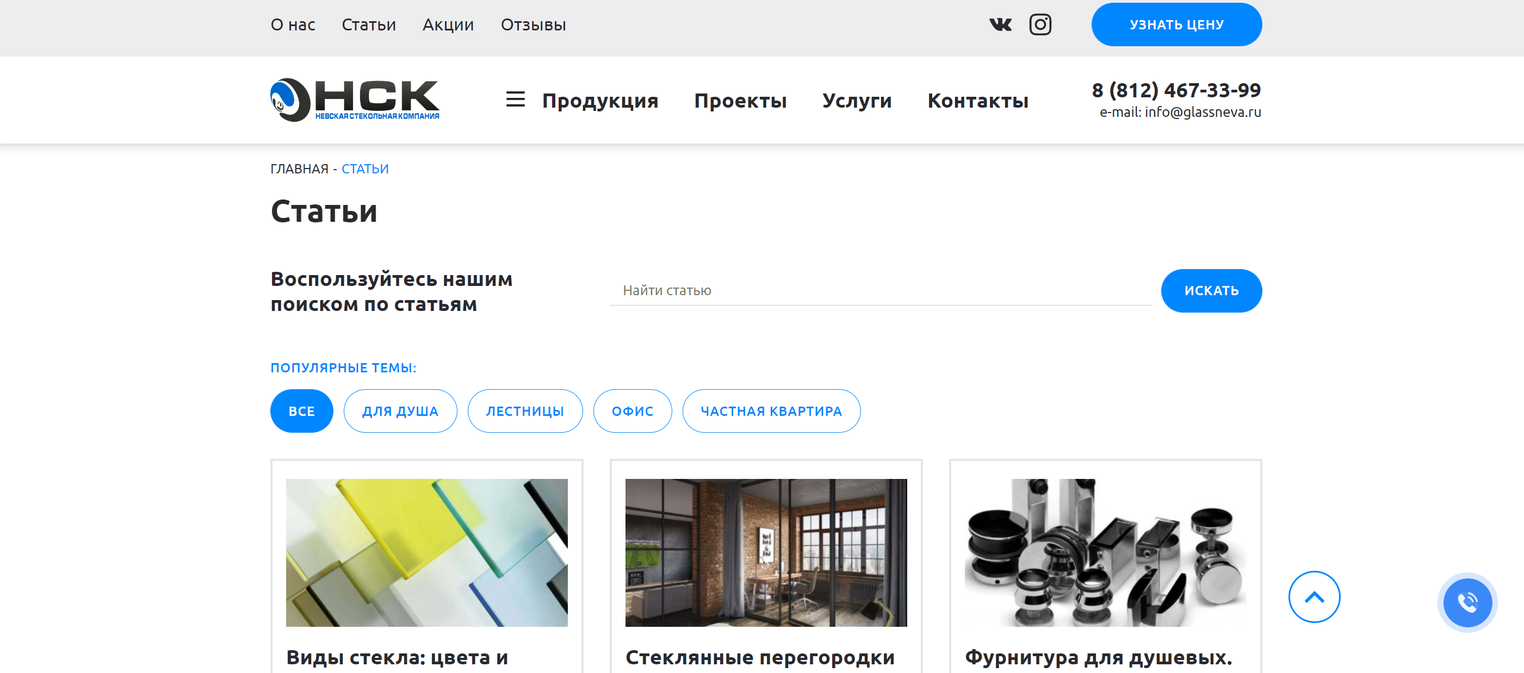
Task: Click the ИСКАТЬ search button
Action: [x=1211, y=291]
